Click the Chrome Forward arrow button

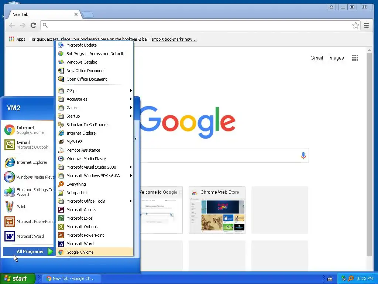[x=23, y=26]
